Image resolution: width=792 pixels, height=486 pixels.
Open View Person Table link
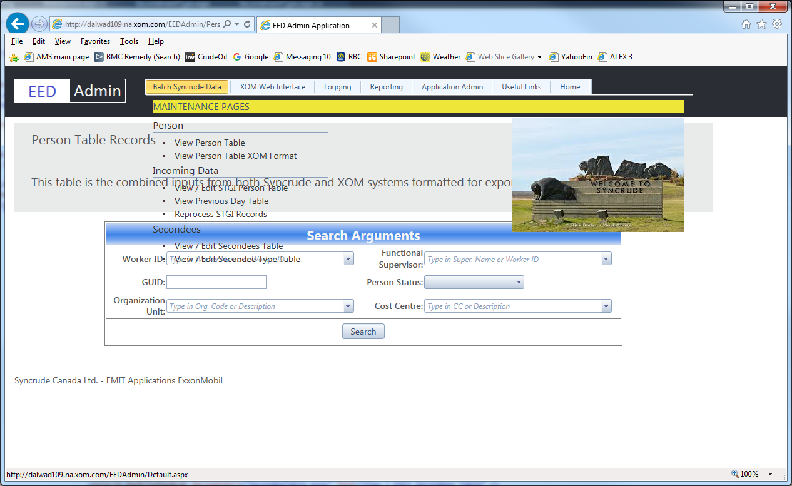click(x=210, y=143)
